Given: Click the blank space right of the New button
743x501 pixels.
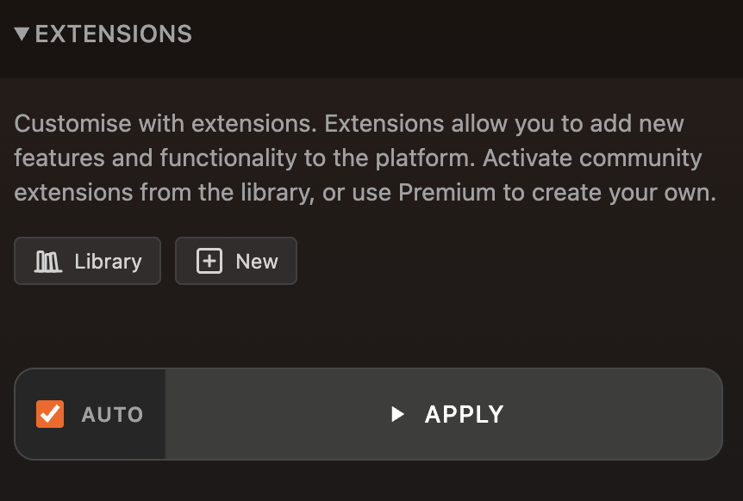Looking at the screenshot, I should [519, 261].
